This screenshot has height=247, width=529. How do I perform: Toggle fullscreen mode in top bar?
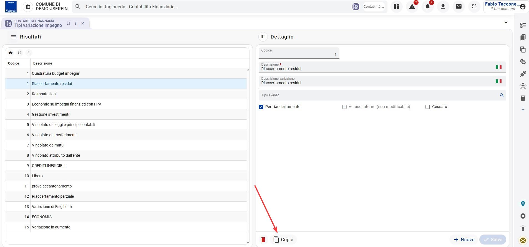(474, 7)
